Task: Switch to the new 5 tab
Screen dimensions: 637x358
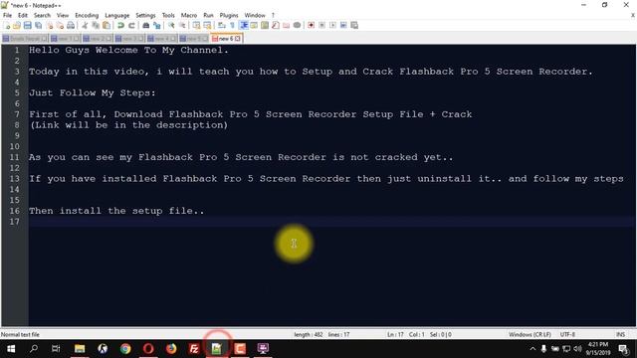Action: pyautogui.click(x=194, y=39)
